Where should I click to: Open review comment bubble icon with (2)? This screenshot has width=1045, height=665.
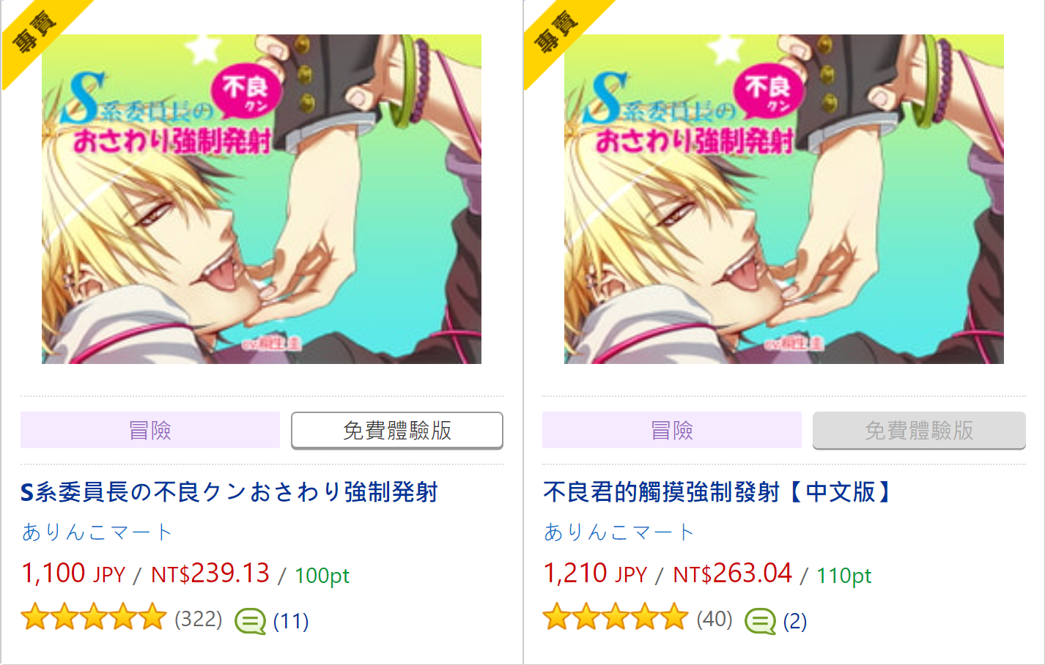pyautogui.click(x=761, y=621)
